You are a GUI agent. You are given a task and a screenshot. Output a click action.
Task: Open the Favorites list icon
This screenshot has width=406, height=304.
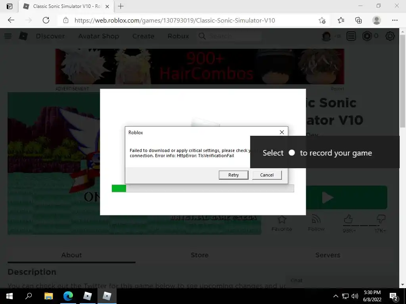tap(341, 20)
